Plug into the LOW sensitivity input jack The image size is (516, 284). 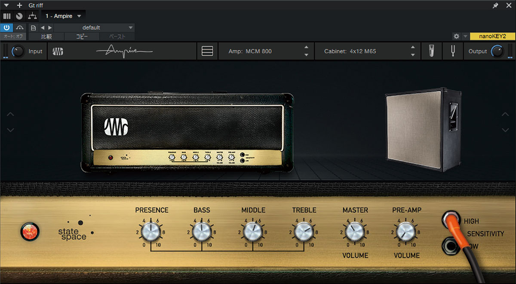[450, 247]
